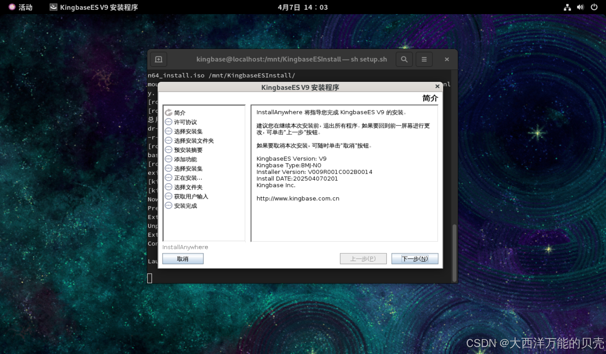Click Kingbase Inc. text line
Viewport: 606px width, 354px height.
(276, 185)
